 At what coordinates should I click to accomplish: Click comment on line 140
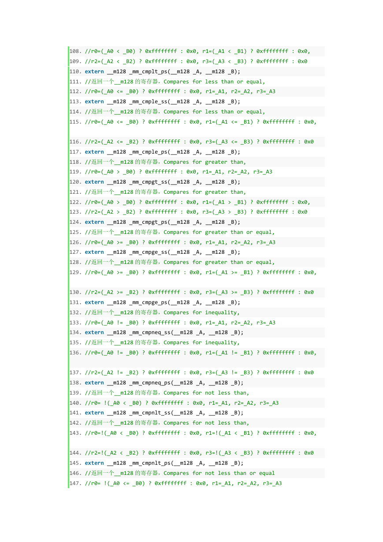[182, 403]
